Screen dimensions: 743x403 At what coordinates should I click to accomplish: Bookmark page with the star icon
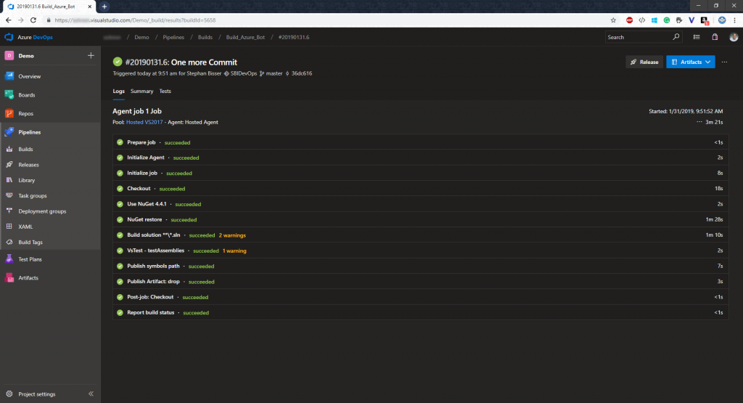tap(613, 20)
